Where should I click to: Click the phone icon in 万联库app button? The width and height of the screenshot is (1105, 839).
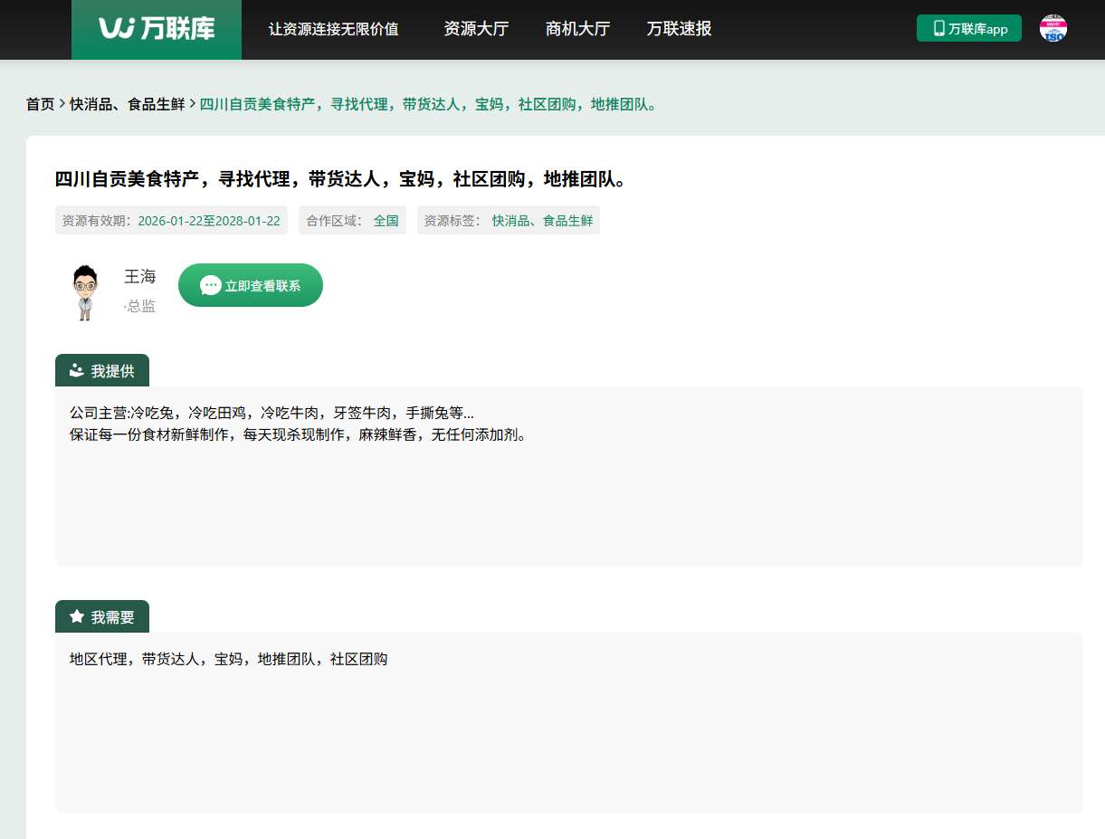(x=938, y=28)
